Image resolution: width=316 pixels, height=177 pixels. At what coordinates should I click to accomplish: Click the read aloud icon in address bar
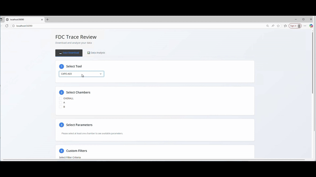point(273,26)
